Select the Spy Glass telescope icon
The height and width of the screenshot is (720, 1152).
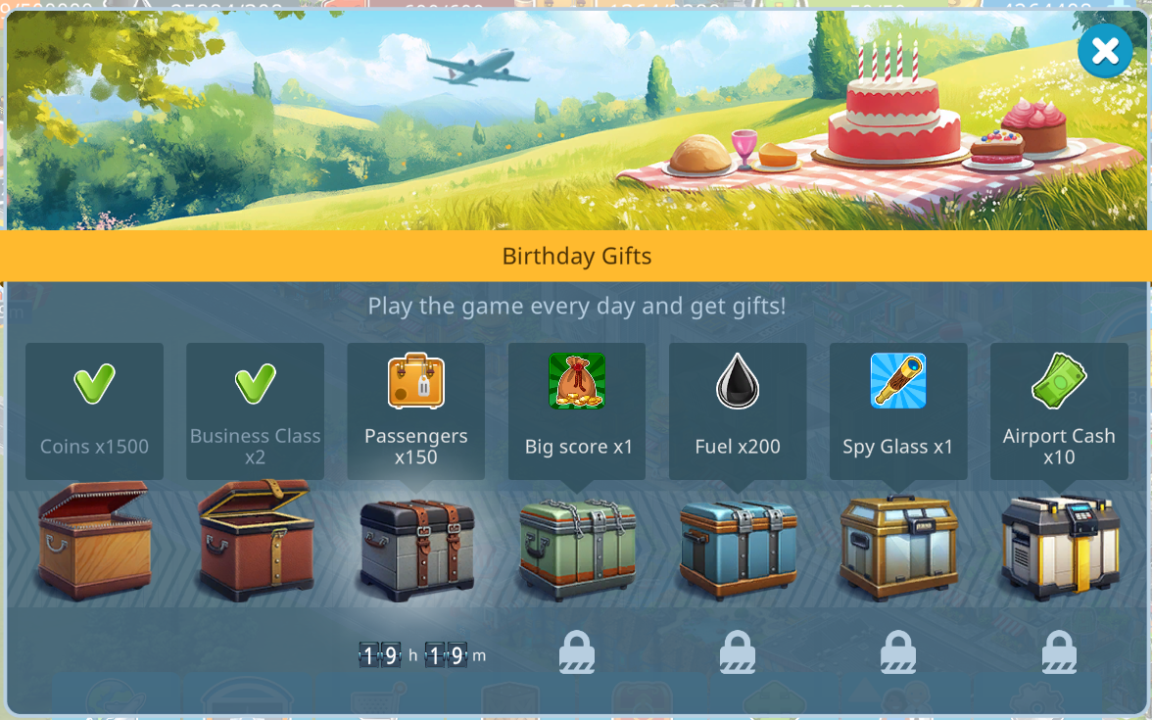coord(897,380)
